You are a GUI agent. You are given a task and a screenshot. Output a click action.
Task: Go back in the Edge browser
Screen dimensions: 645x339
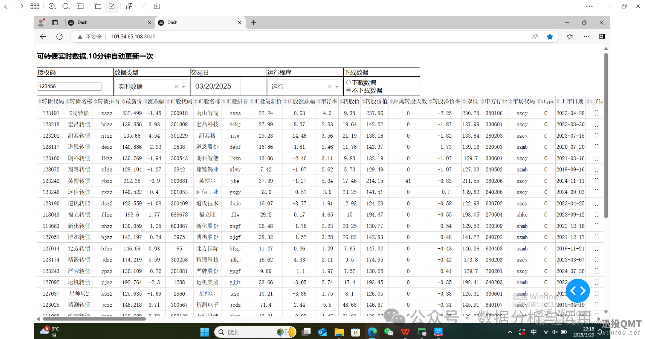click(43, 37)
